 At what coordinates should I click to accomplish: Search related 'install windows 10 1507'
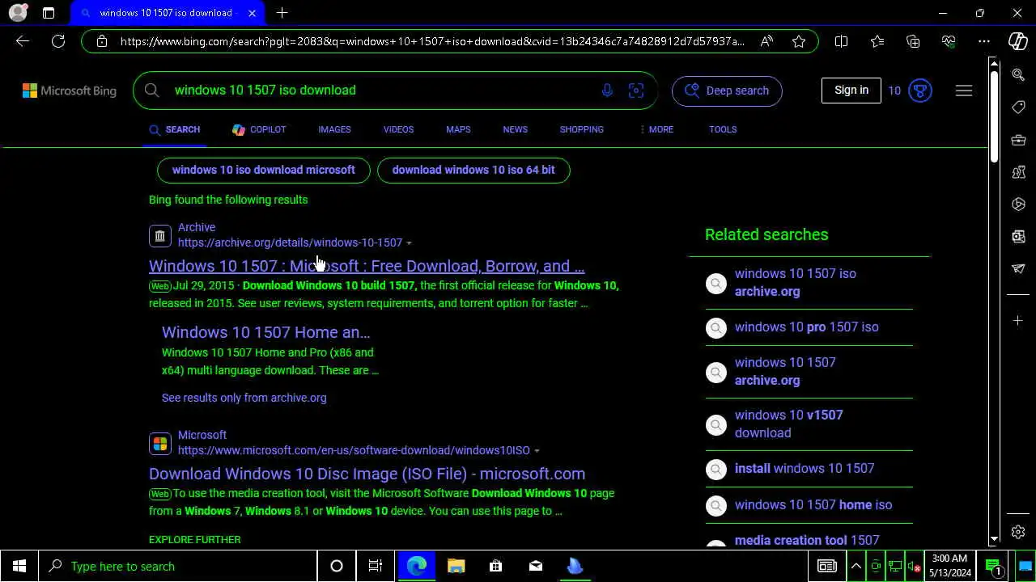805,469
